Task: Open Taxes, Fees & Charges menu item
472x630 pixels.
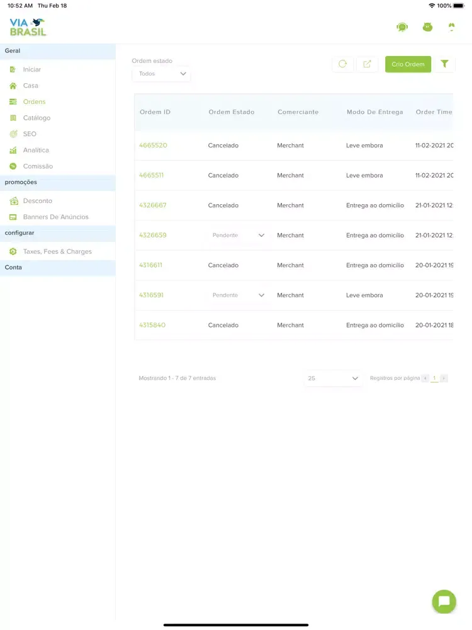Action: click(x=57, y=251)
